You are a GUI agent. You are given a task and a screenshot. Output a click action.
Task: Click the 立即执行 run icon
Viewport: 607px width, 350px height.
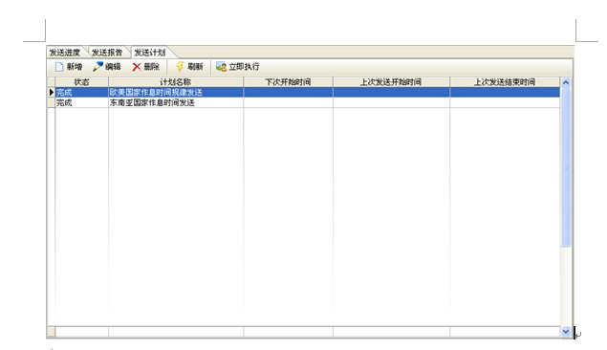click(221, 67)
